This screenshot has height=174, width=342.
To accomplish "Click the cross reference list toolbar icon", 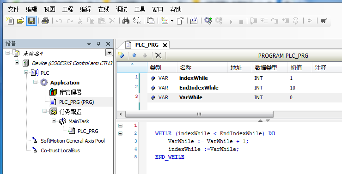I will coord(151,21).
